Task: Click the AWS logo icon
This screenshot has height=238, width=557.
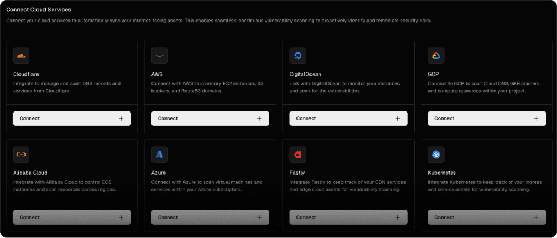Action: [159, 56]
